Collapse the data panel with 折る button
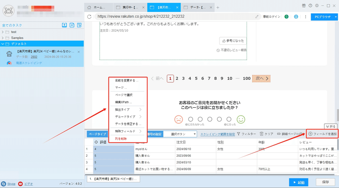The height and width of the screenshot is (188, 339). (331, 127)
